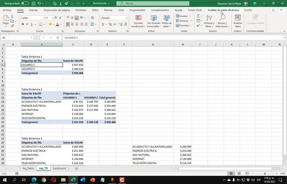This screenshot has width=287, height=184.
Task: Add a new sheet with plus button
Action: click(76, 168)
